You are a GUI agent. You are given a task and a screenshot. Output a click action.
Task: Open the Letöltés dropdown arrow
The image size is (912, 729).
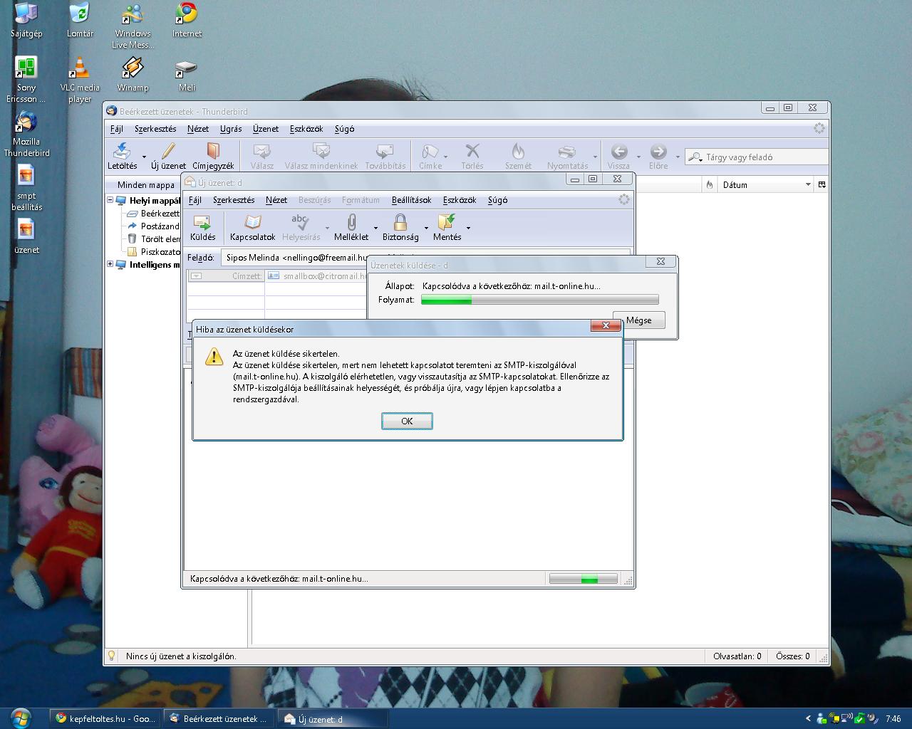(144, 157)
